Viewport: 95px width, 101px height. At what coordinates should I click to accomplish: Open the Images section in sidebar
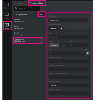pyautogui.click(x=7, y=16)
